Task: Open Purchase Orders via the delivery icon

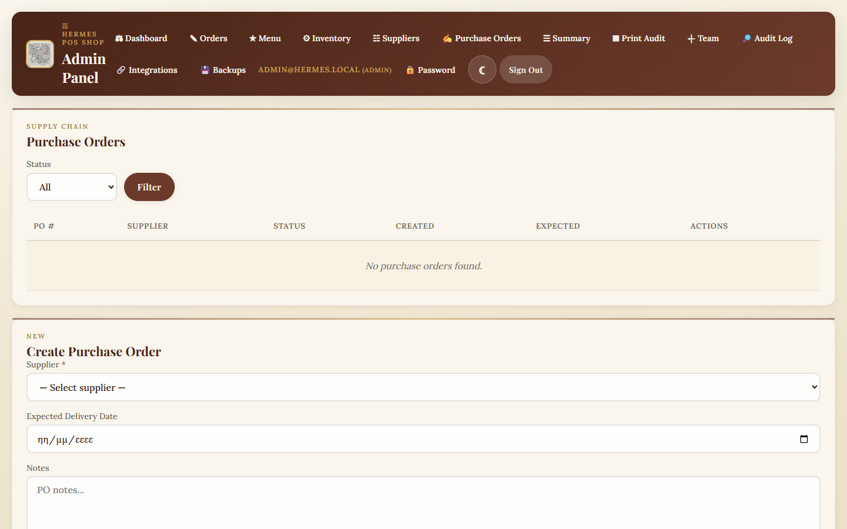Action: 446,38
